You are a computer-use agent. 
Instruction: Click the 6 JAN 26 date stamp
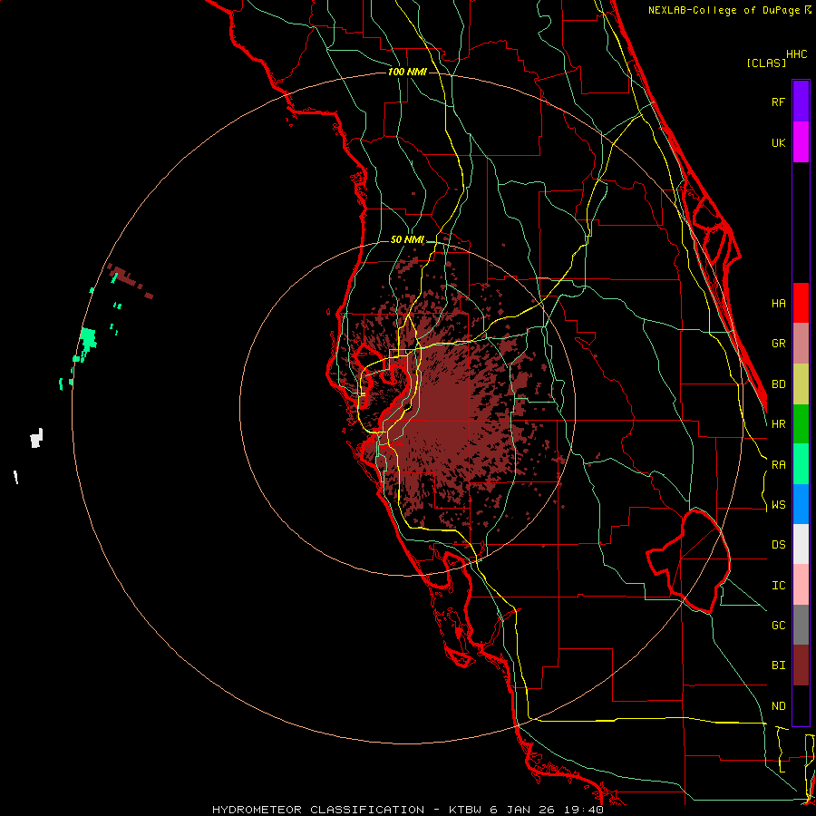[524, 810]
